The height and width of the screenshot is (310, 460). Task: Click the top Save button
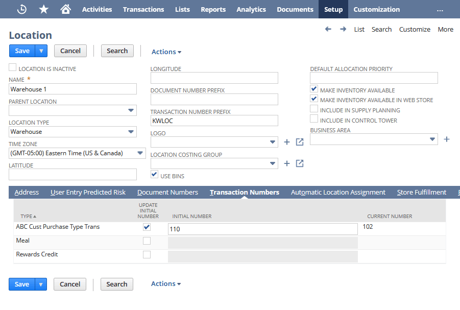point(22,51)
